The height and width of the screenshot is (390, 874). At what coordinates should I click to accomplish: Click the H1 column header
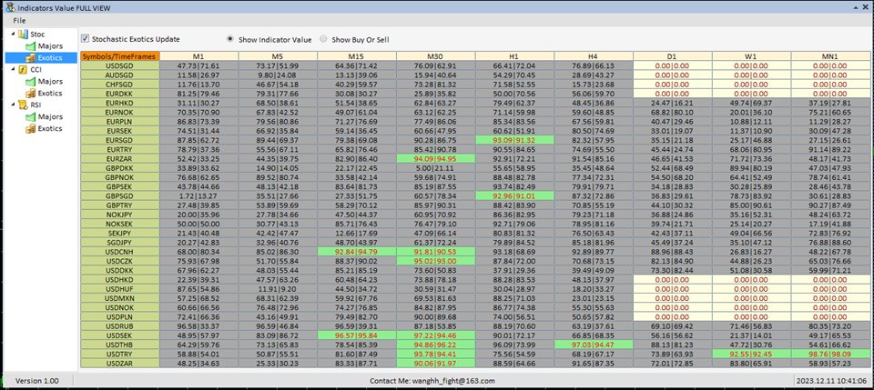514,56
